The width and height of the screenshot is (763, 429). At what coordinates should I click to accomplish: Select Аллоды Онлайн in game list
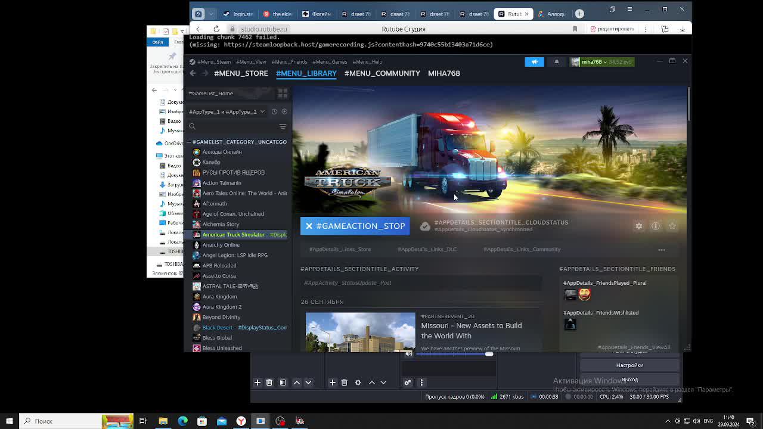(222, 152)
